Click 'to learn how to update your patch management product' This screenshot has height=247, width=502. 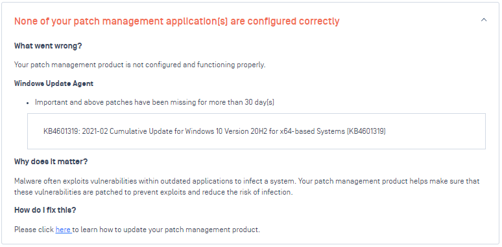166,230
